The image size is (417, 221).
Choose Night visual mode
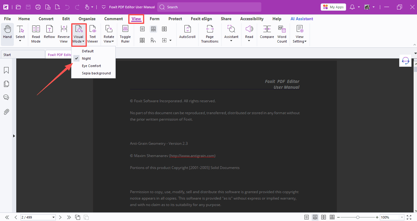pos(93,58)
